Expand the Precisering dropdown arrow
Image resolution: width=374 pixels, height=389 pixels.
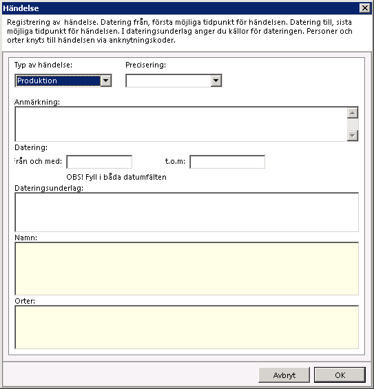pos(216,81)
